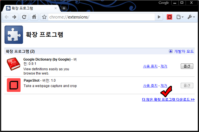
Task: Select Google Dictionary (by Google) title
Action: (x=47, y=59)
